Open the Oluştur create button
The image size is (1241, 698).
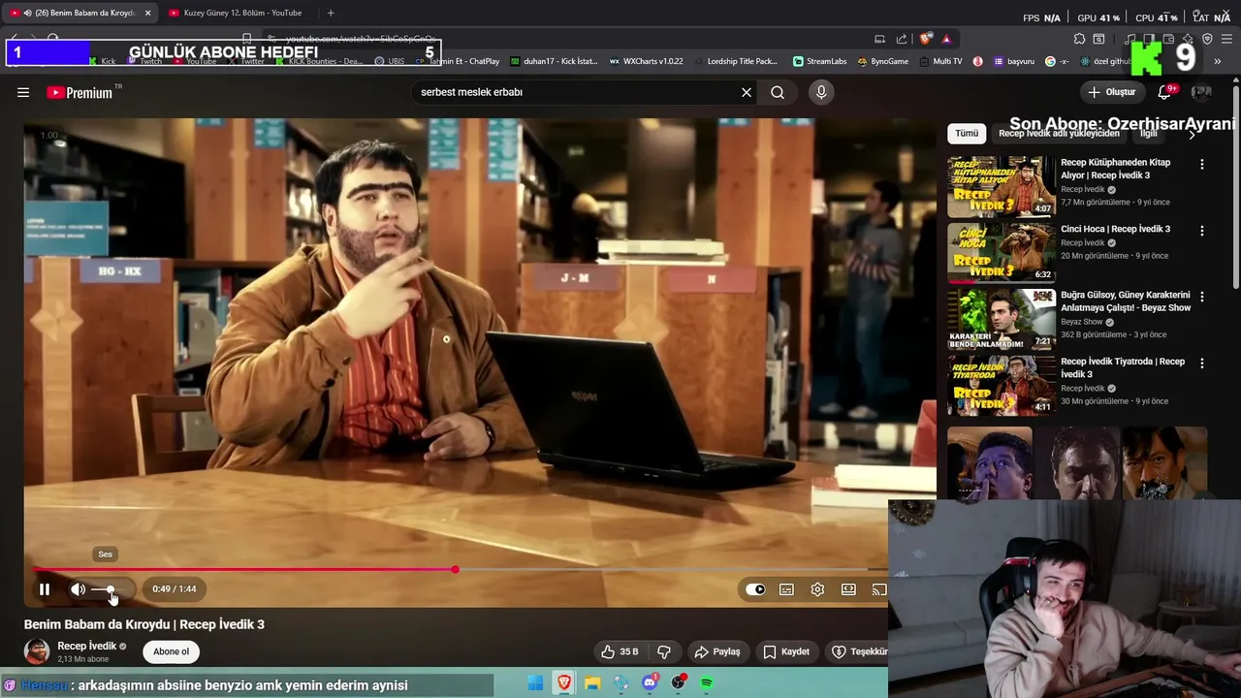pos(1112,92)
